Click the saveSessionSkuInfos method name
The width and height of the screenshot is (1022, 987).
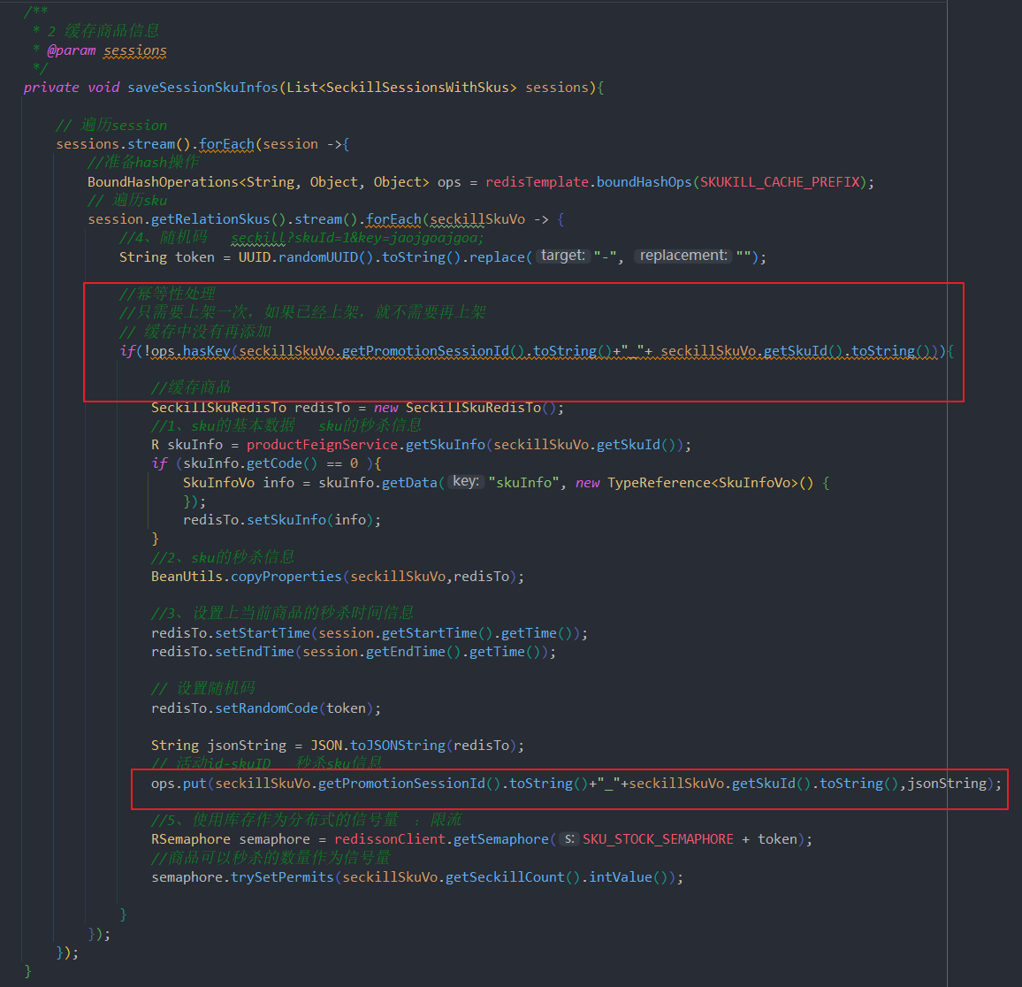202,88
